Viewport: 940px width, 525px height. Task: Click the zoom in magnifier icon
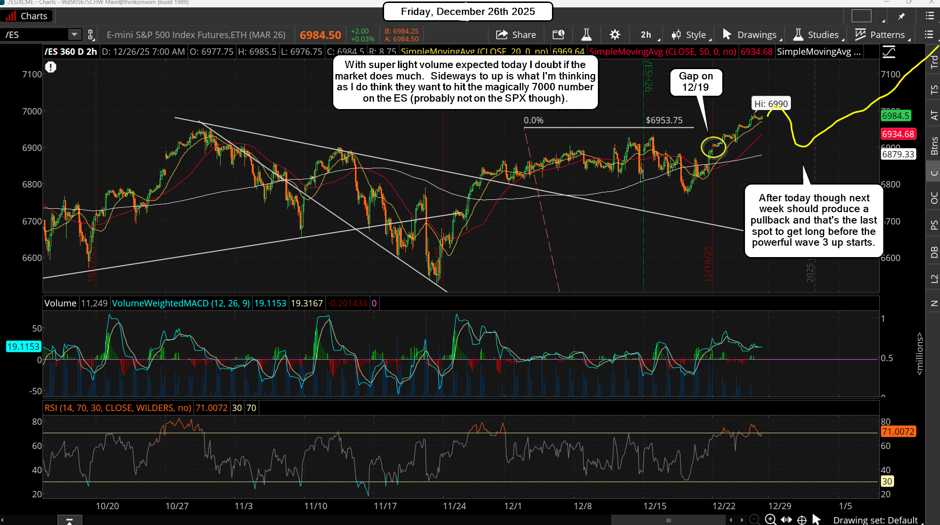click(770, 519)
